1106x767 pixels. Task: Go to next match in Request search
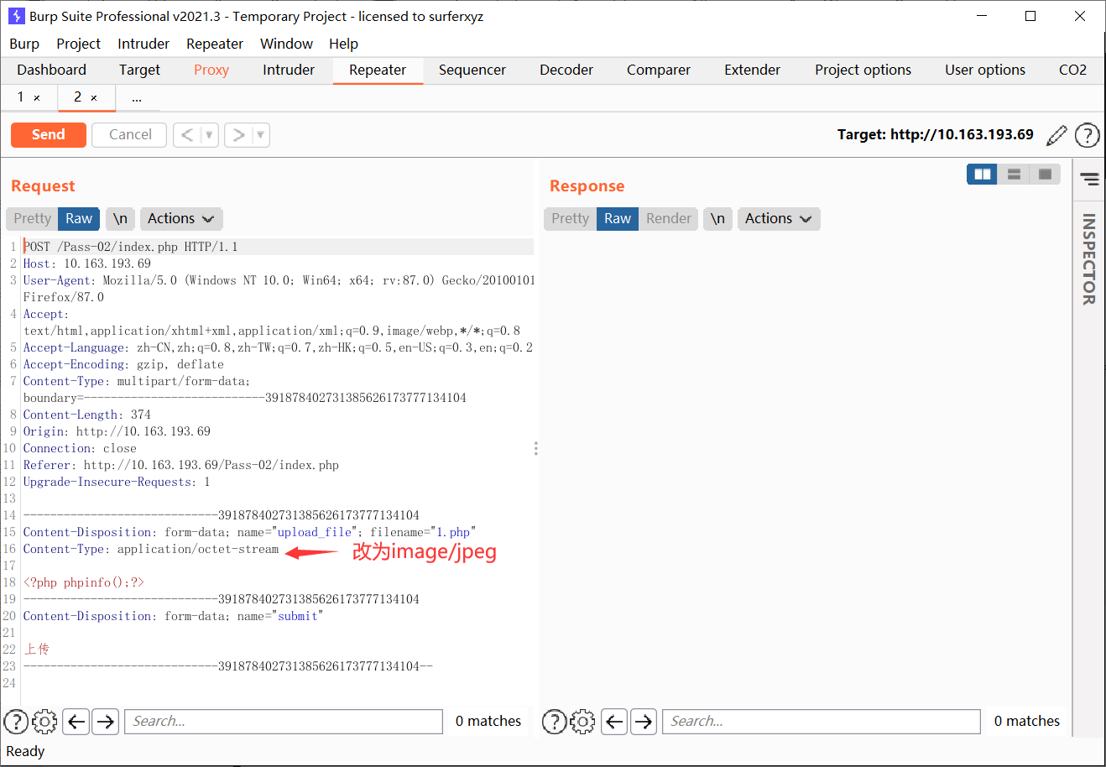pos(105,721)
